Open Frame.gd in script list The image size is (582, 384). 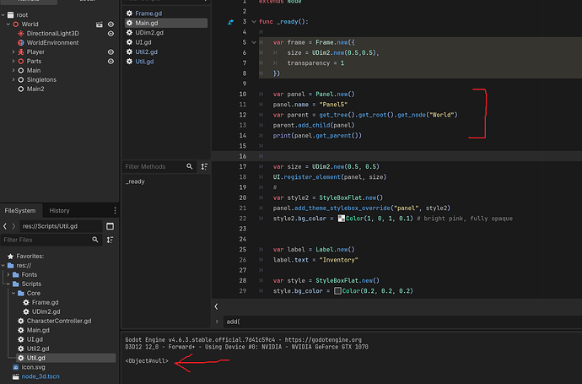pos(148,14)
